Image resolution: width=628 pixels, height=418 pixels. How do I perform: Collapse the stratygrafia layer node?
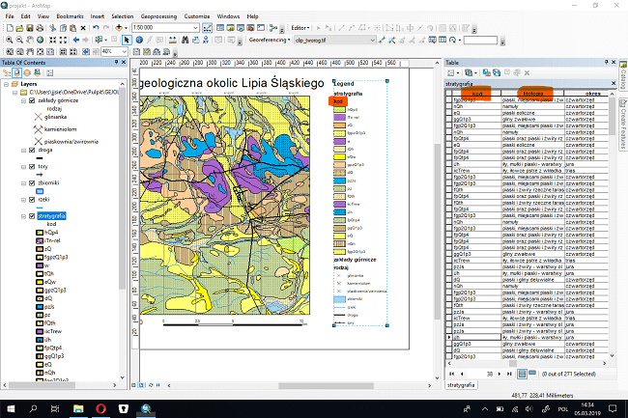click(23, 216)
